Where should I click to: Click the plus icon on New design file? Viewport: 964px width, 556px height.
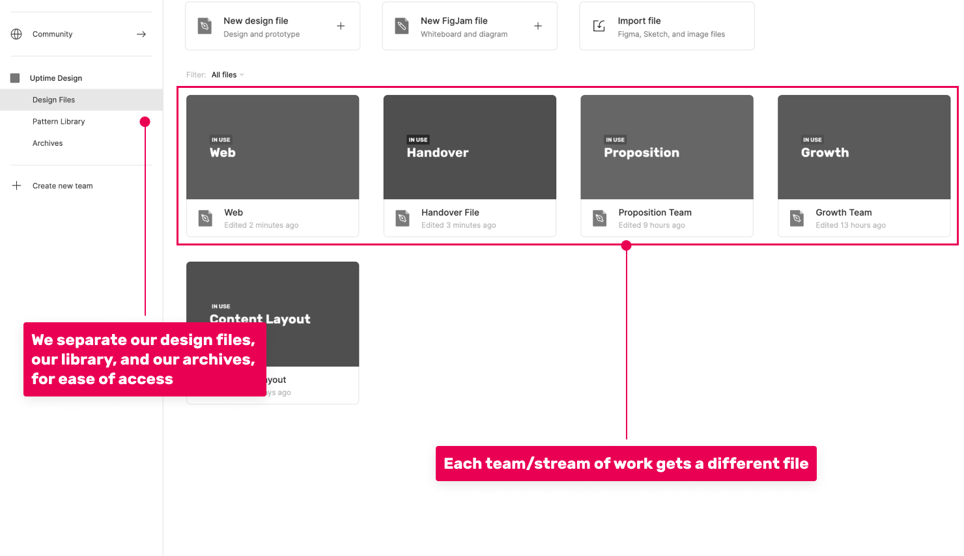[341, 26]
